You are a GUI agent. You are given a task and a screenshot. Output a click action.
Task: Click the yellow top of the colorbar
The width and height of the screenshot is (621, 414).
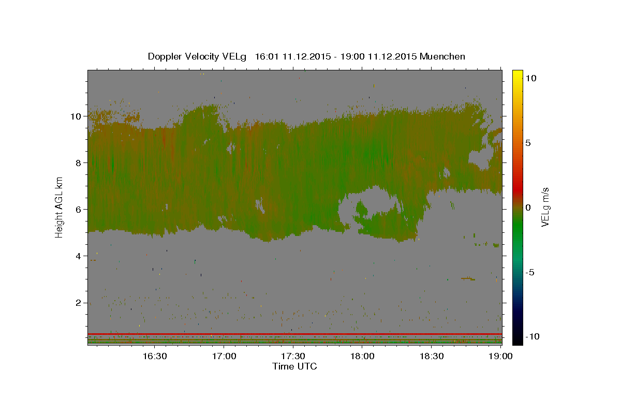(x=517, y=76)
